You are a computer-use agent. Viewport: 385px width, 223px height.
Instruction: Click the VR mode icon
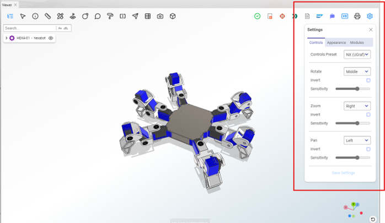pos(345,17)
